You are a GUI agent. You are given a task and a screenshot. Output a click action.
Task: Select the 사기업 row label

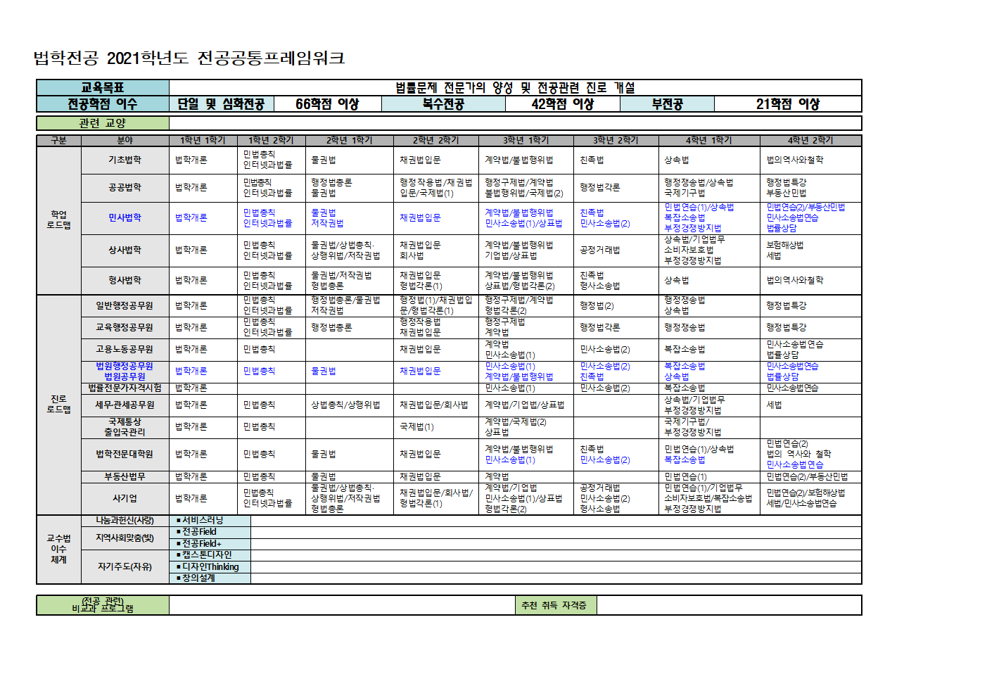click(125, 498)
